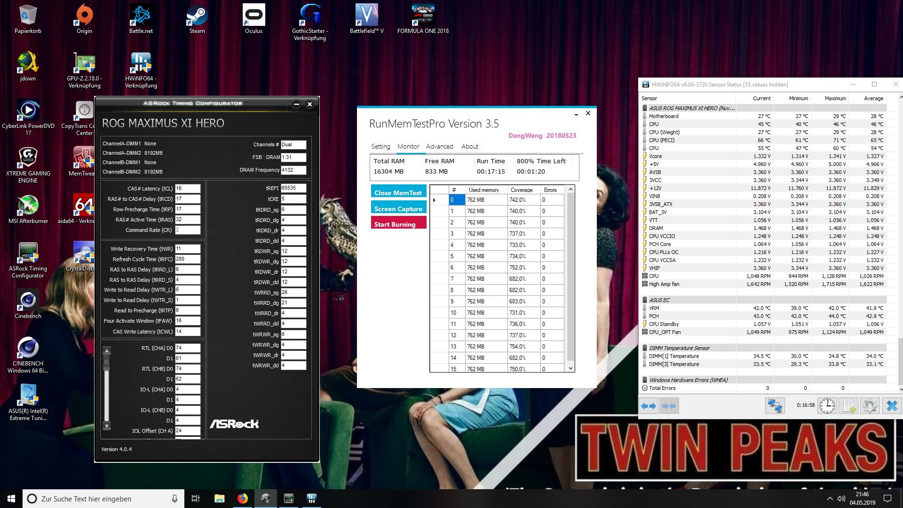The width and height of the screenshot is (903, 508).
Task: Open the MSI Afterburner desktop icon
Action: pyautogui.click(x=28, y=209)
